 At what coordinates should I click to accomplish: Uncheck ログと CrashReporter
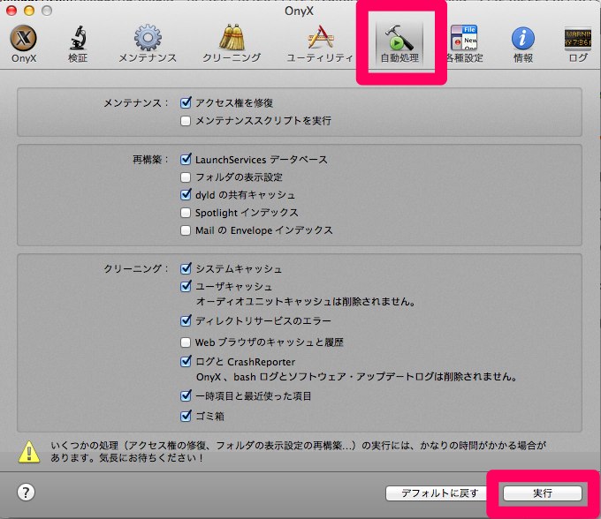click(186, 361)
